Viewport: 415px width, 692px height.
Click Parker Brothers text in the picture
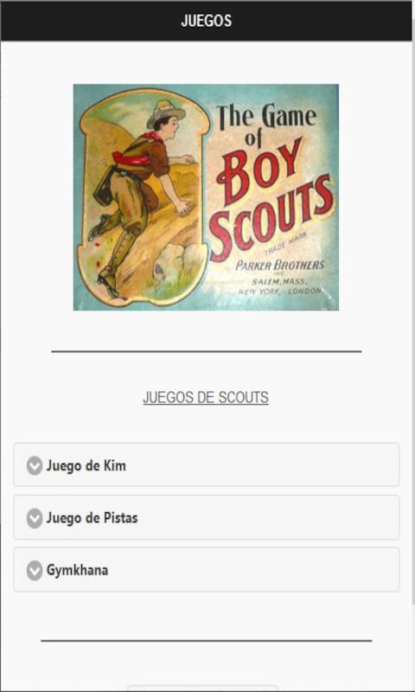[x=280, y=265]
